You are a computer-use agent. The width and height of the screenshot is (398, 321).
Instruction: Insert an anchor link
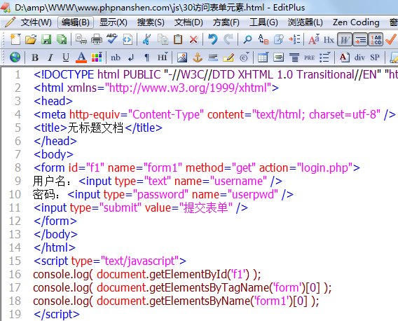(x=198, y=57)
